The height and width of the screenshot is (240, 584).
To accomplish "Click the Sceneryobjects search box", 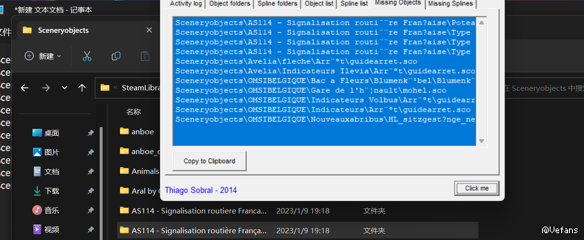I will coord(543,88).
